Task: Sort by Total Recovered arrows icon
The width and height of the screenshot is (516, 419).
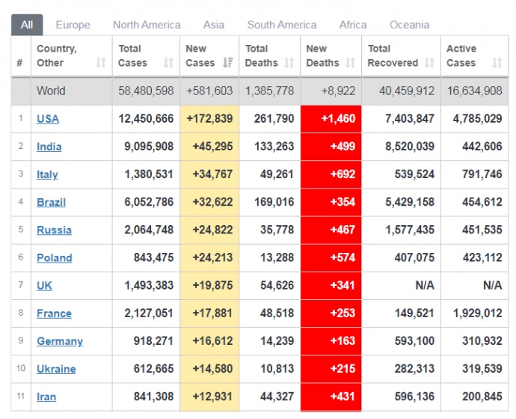Action: click(x=430, y=64)
